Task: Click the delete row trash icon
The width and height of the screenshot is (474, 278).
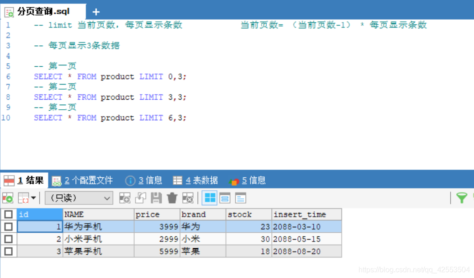Action: click(172, 198)
